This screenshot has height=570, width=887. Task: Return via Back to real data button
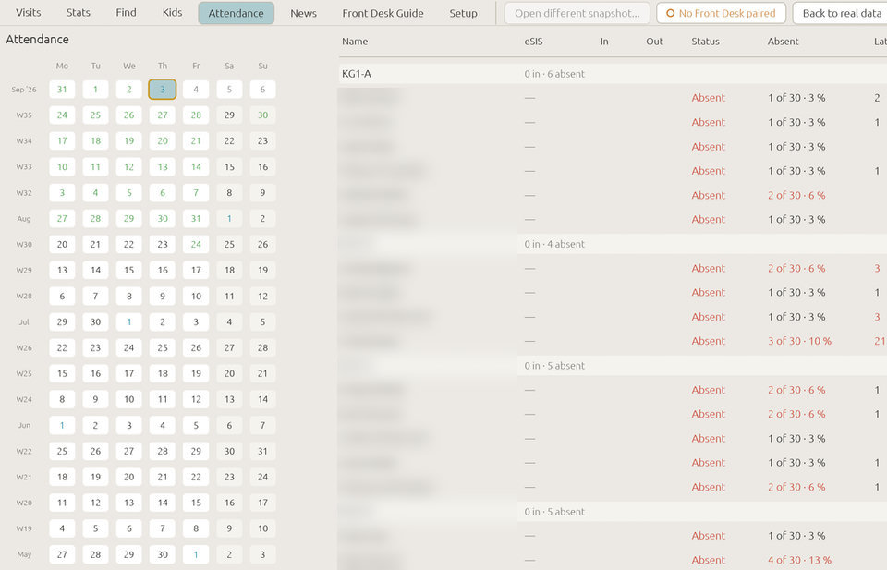[x=841, y=13]
